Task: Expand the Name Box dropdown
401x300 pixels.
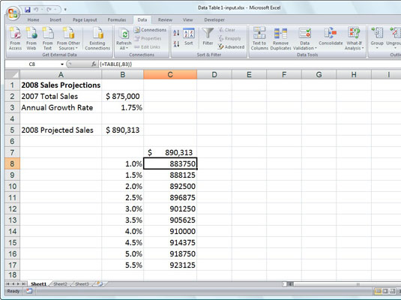Action: point(62,64)
